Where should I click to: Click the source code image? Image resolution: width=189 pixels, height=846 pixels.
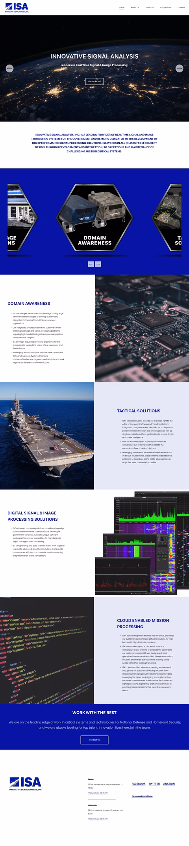[x=47, y=650]
